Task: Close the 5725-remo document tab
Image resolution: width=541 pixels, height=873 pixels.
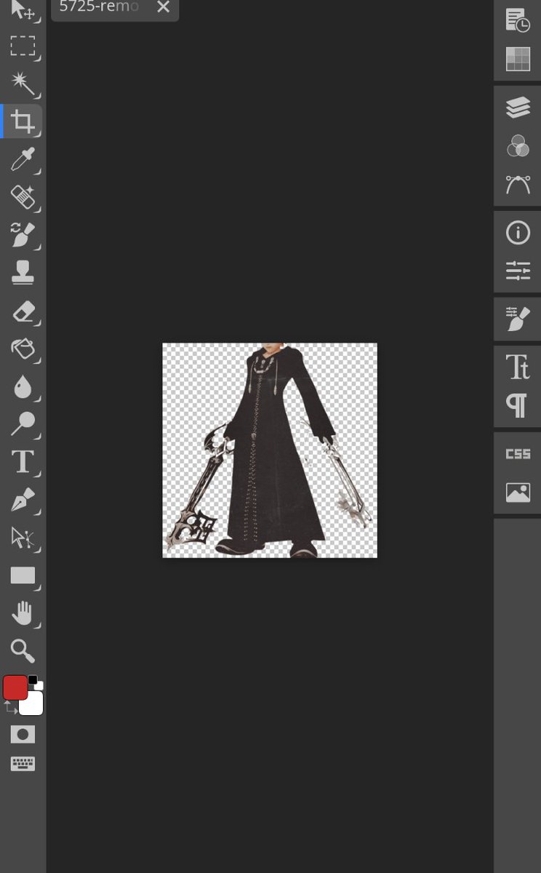Action: 163,7
